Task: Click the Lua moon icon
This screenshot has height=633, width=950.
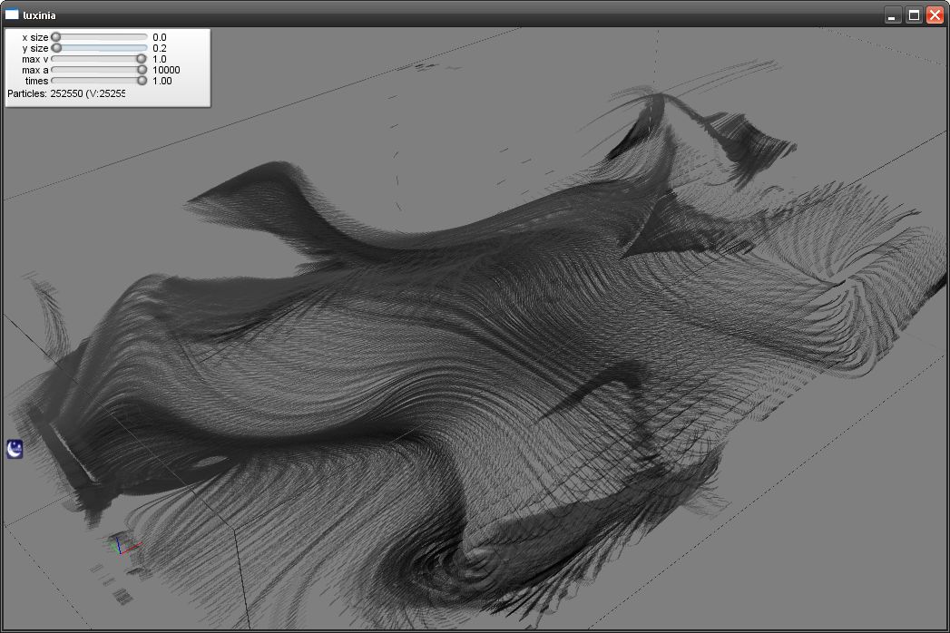Action: tap(15, 448)
